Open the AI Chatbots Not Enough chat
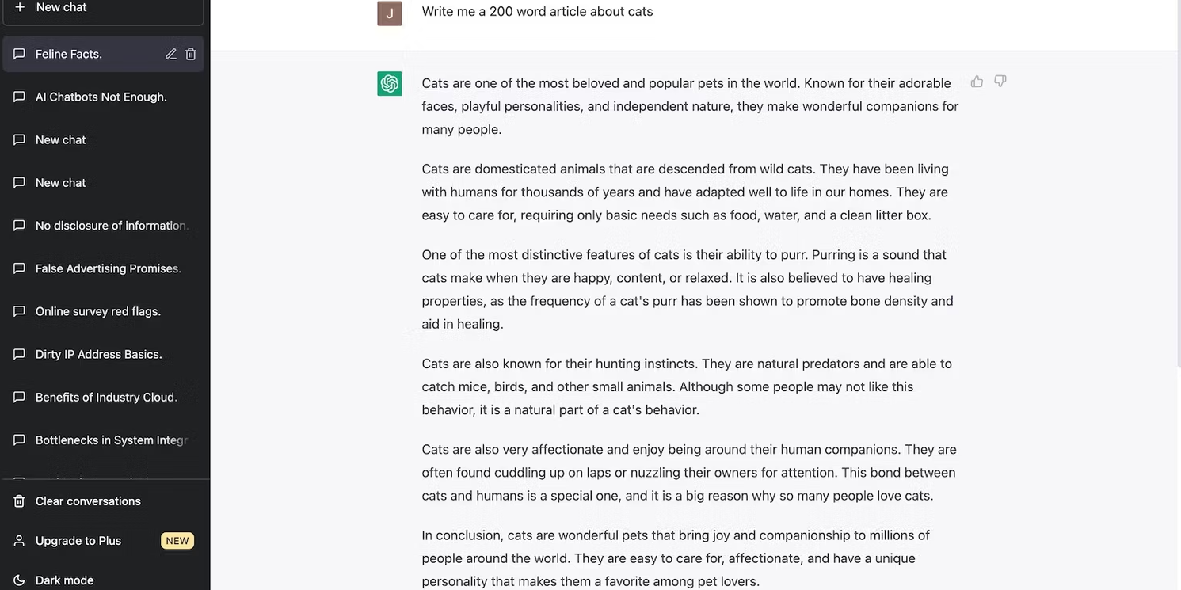 pyautogui.click(x=103, y=97)
